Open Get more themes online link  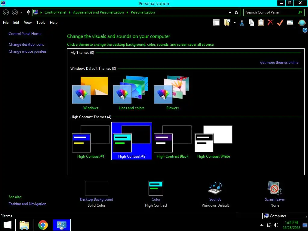click(x=279, y=63)
